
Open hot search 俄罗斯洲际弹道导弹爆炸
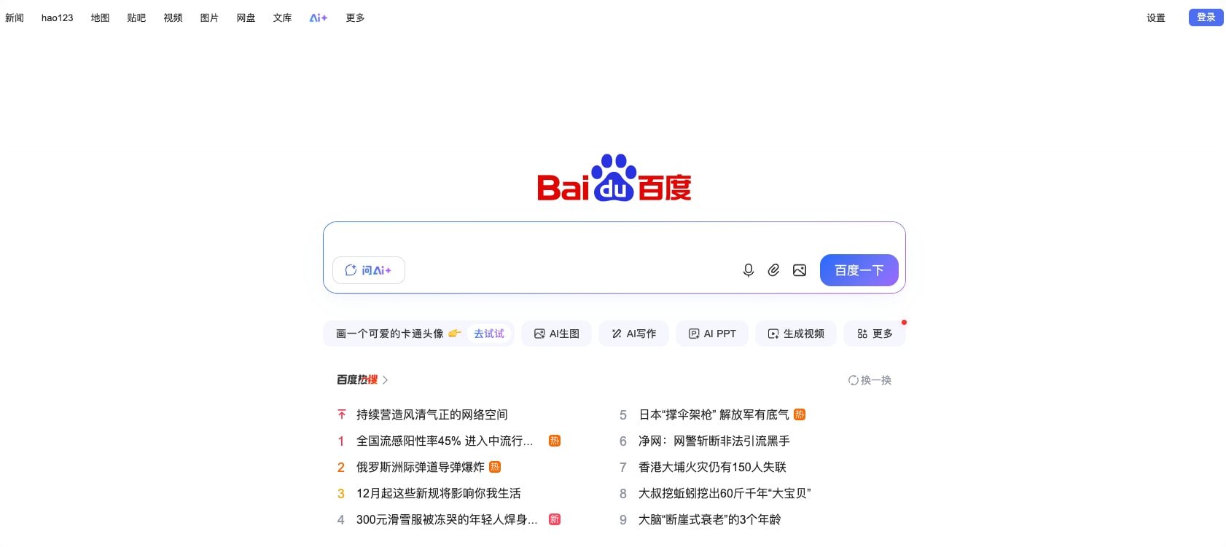pyautogui.click(x=420, y=467)
